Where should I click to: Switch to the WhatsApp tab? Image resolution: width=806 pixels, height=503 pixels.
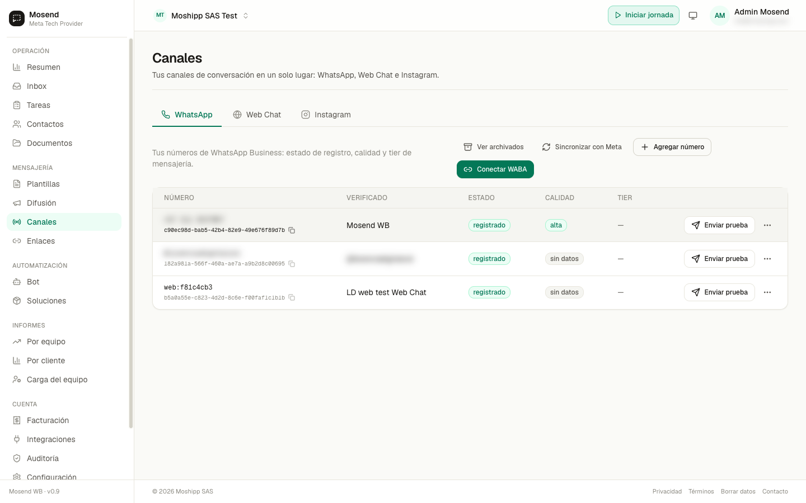187,115
